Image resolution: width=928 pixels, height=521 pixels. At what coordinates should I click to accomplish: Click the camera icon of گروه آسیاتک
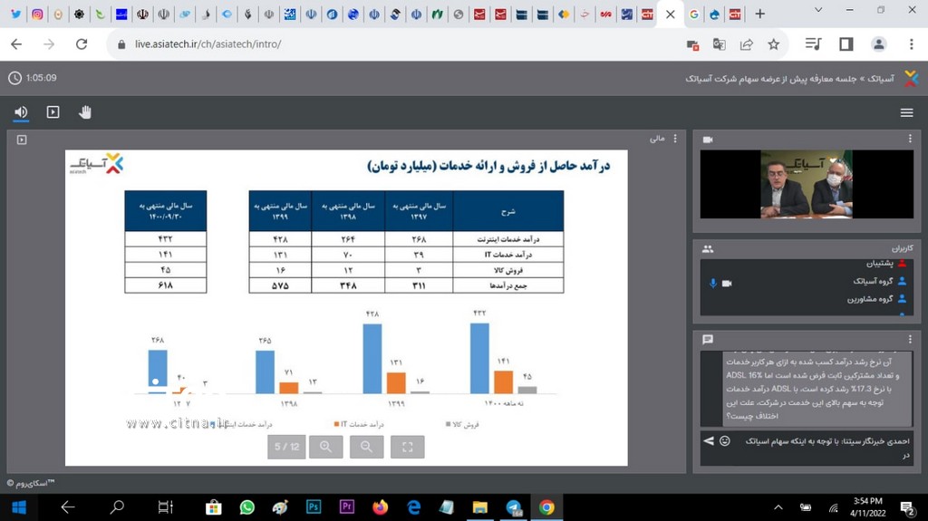point(726,283)
